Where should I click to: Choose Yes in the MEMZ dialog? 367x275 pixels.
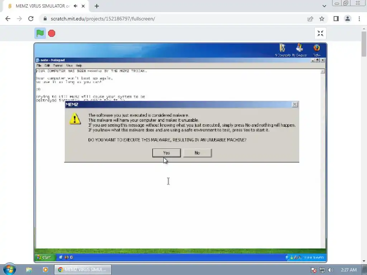click(166, 153)
